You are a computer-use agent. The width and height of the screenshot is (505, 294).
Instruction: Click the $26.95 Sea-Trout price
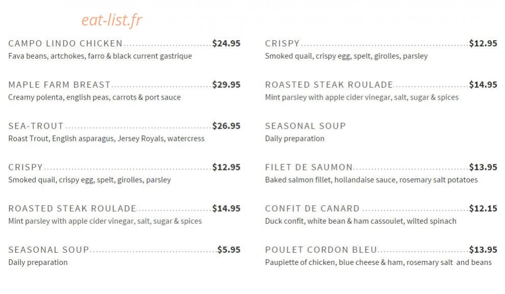226,126
